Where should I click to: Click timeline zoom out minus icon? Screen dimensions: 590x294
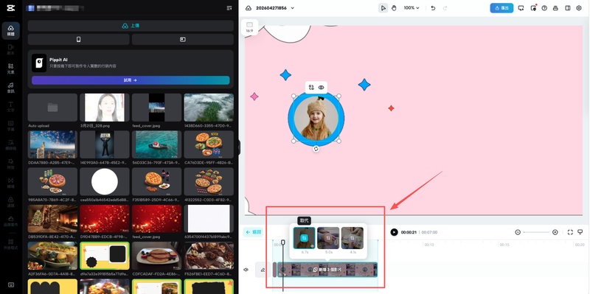point(518,232)
